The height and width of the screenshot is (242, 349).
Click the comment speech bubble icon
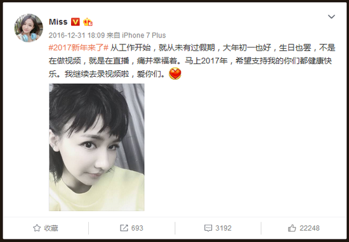(208, 228)
